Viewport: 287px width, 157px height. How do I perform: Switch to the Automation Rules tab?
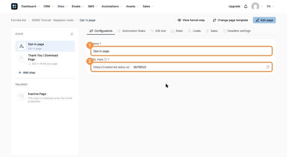(132, 31)
